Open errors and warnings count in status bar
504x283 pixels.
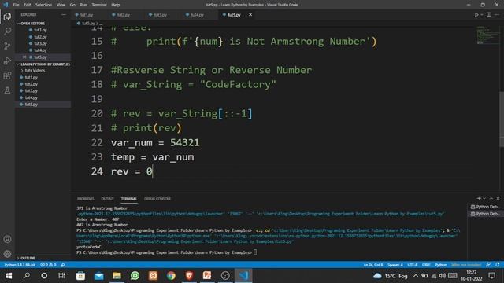click(x=48, y=265)
